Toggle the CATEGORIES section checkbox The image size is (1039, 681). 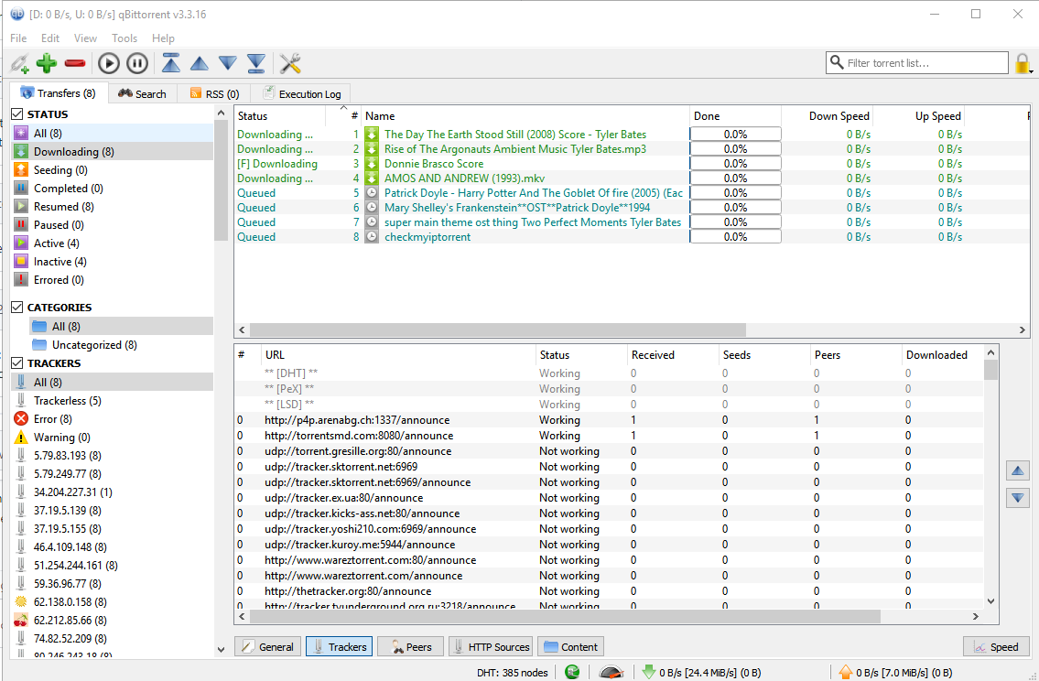tap(17, 308)
